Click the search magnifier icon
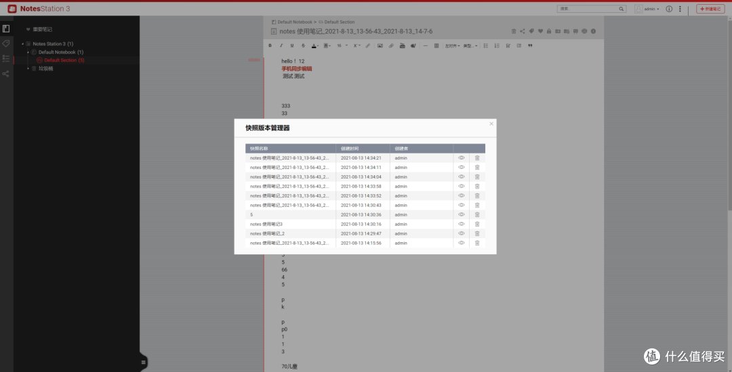 click(x=622, y=9)
